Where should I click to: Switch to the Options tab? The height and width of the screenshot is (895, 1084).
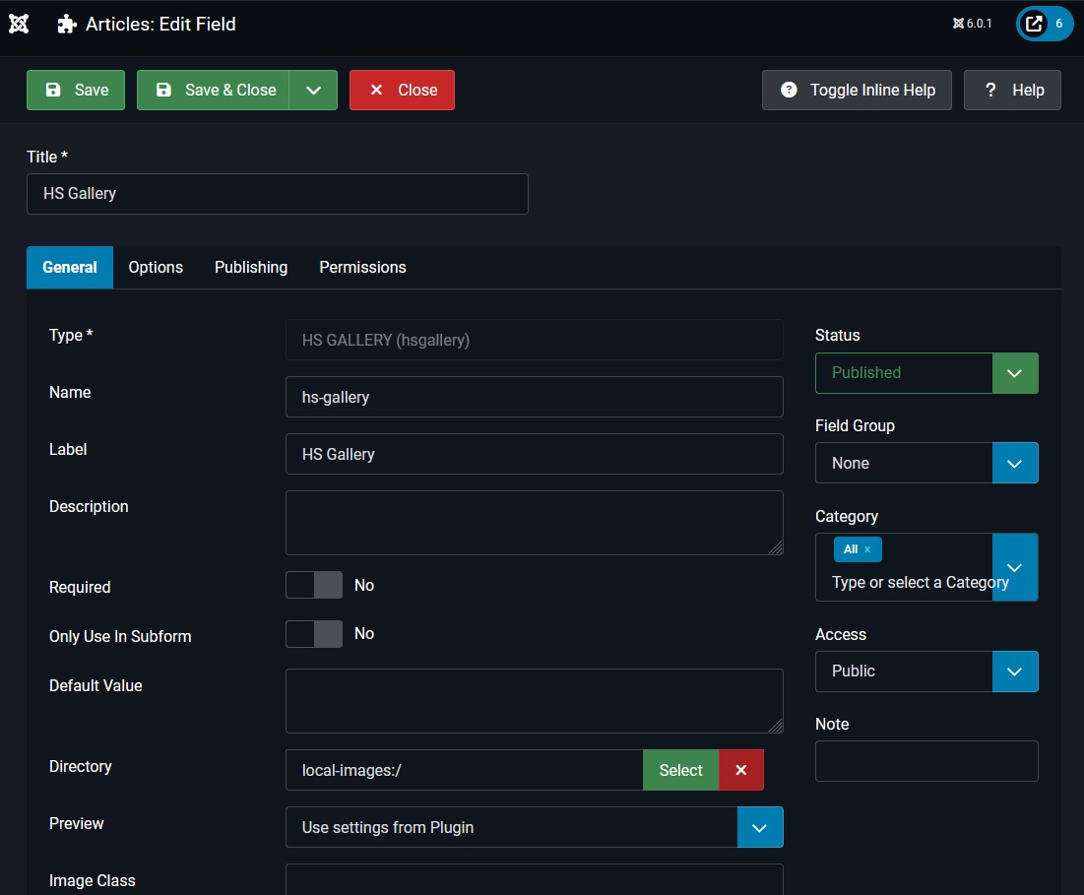tap(156, 268)
